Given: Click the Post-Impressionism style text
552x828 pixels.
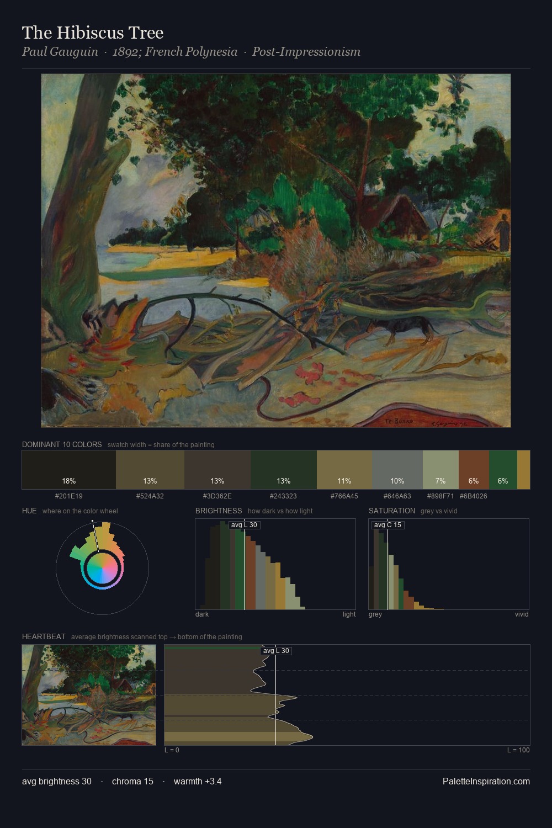Looking at the screenshot, I should 306,52.
